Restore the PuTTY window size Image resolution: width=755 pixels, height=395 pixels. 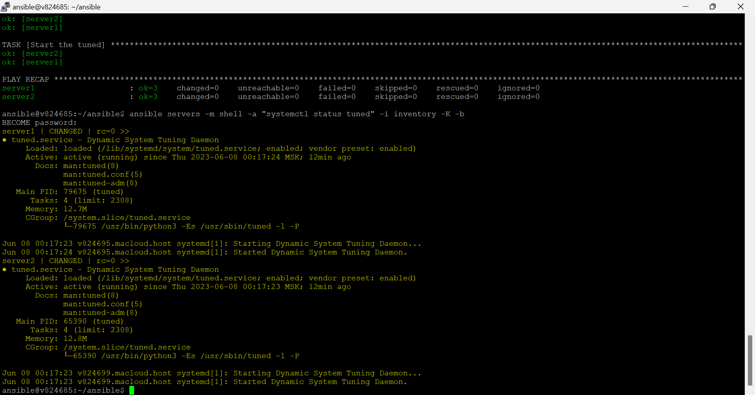coord(713,7)
